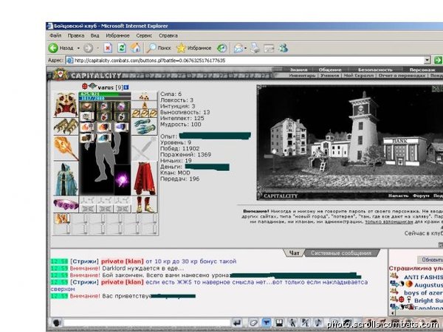Viewport: 443px width, 332px height.
Task: Click inside the chat message input field
Action: pos(147,322)
